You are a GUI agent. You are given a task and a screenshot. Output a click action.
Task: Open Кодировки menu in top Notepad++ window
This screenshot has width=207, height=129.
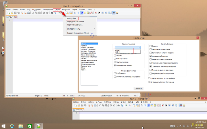point(37,10)
